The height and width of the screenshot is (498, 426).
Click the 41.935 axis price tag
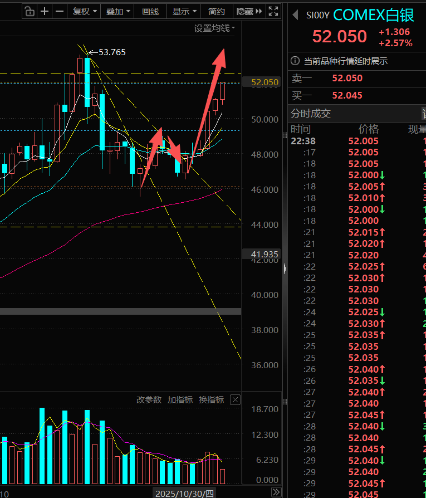click(x=261, y=254)
